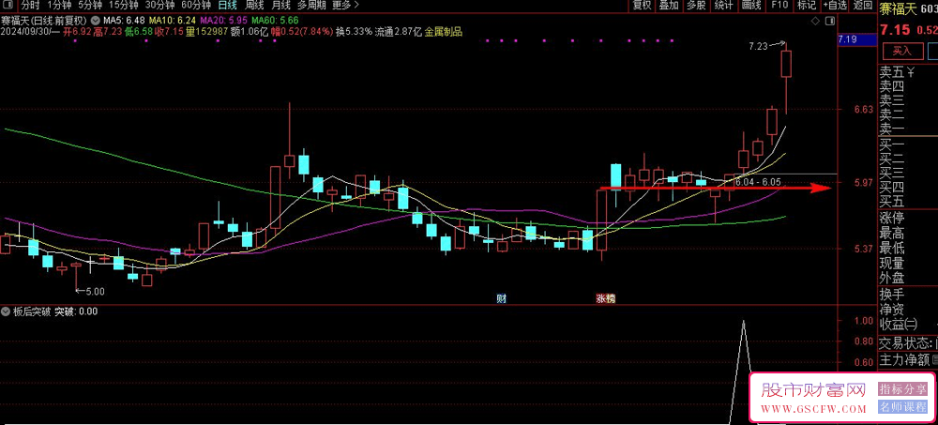Click the 指标分享 button
938x425 pixels.
902,389
